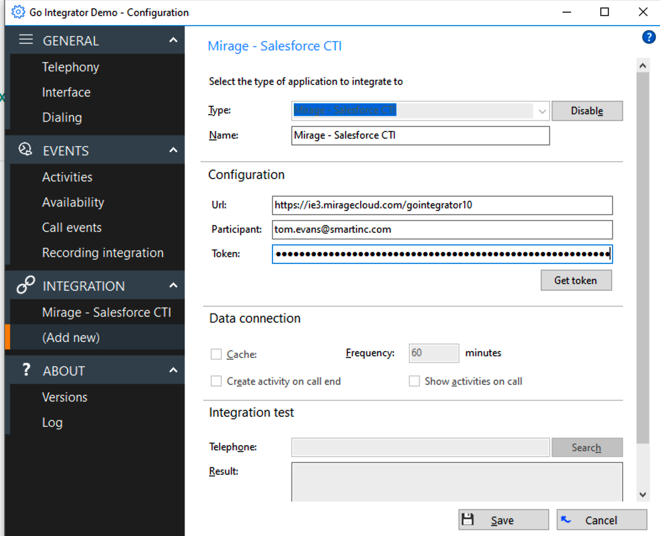Minimize the Configuration window
Screen dimensions: 660x536
[x=567, y=12]
